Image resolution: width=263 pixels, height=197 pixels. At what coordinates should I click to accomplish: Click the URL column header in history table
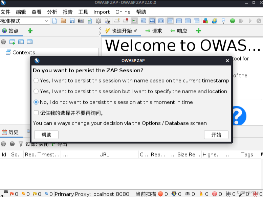click(104, 154)
